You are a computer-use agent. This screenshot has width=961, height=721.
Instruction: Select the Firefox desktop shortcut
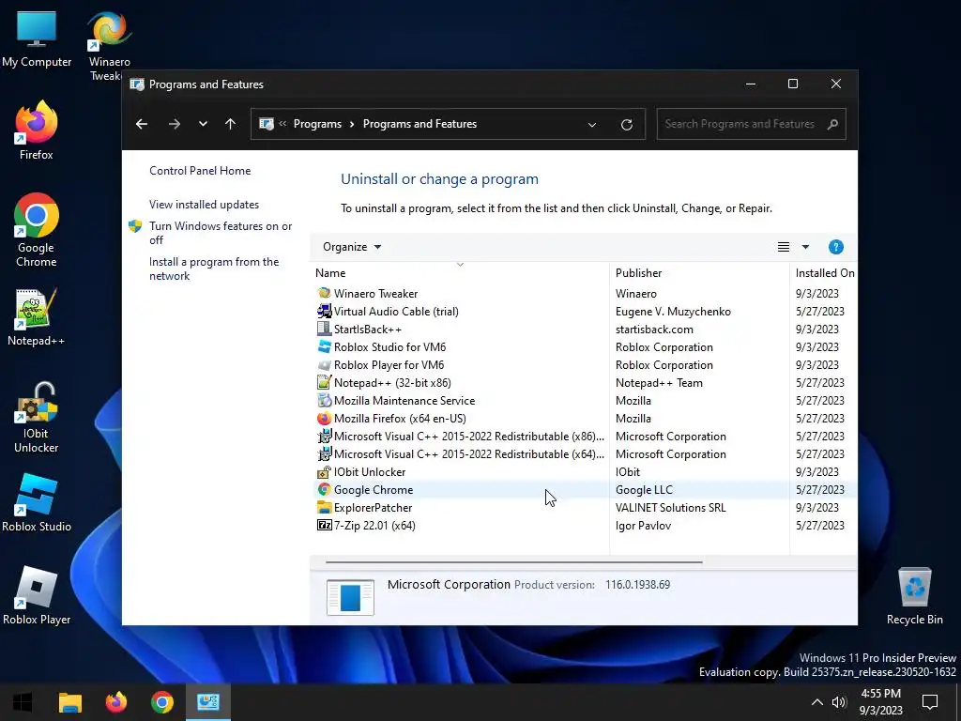coord(37,130)
